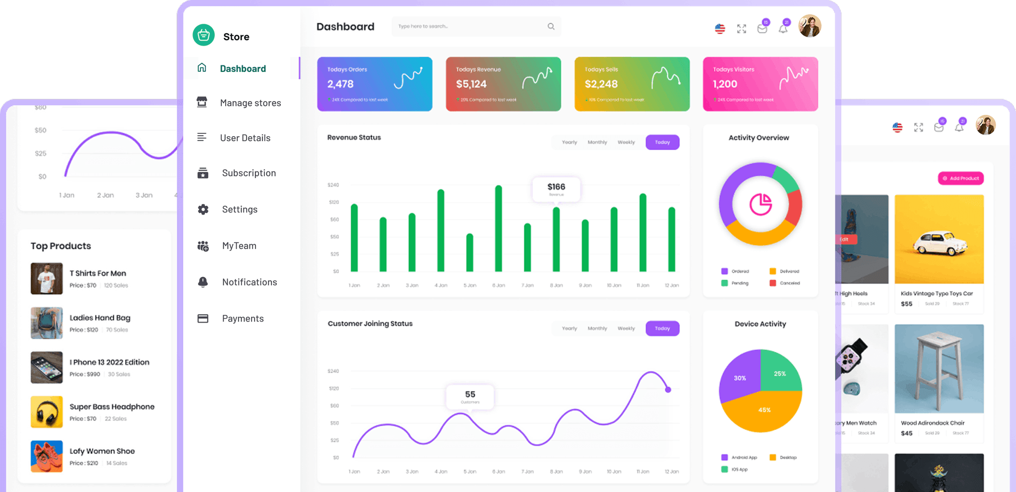Click the US flag in the right background window
The width and height of the screenshot is (1016, 492).
pos(897,127)
